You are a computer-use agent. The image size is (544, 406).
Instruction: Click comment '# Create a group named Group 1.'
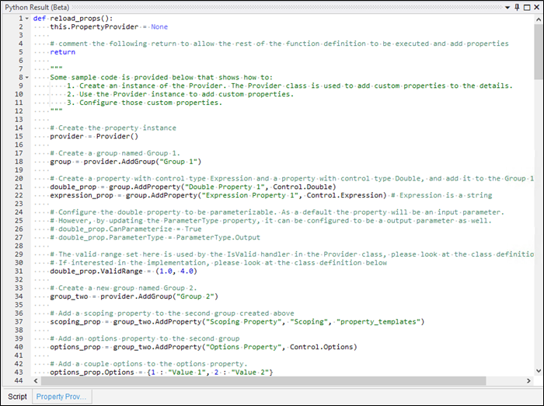click(x=115, y=153)
